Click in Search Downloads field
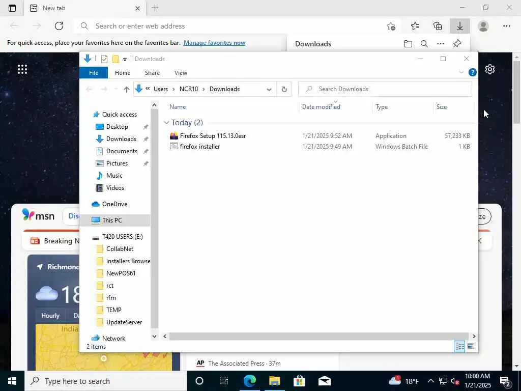521x391 pixels. pyautogui.click(x=385, y=89)
